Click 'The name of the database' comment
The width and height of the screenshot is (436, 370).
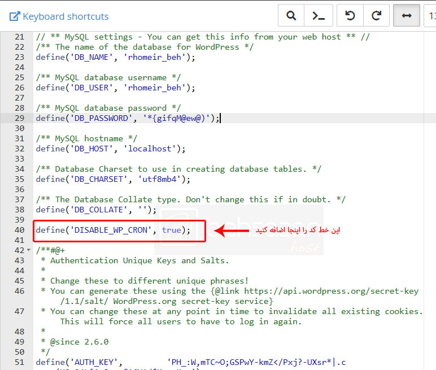click(145, 47)
